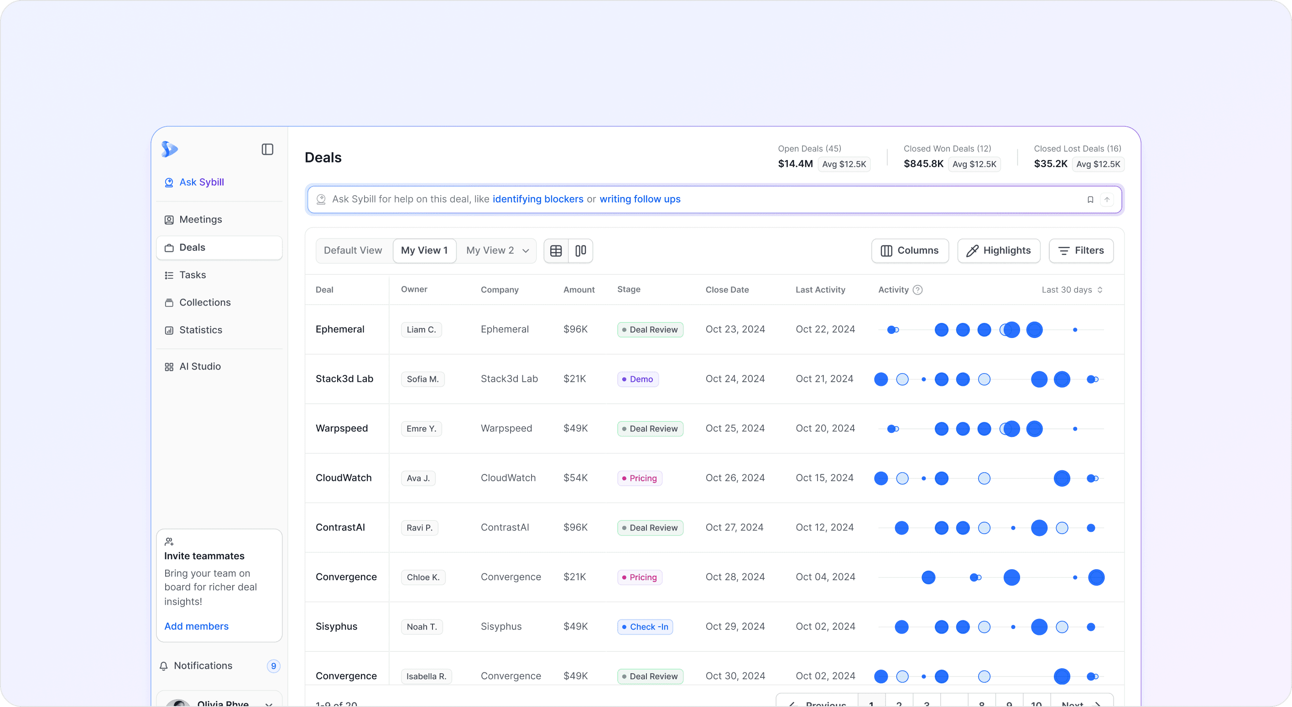Click the bookmark icon in Ask bar
This screenshot has width=1292, height=707.
[x=1090, y=200]
